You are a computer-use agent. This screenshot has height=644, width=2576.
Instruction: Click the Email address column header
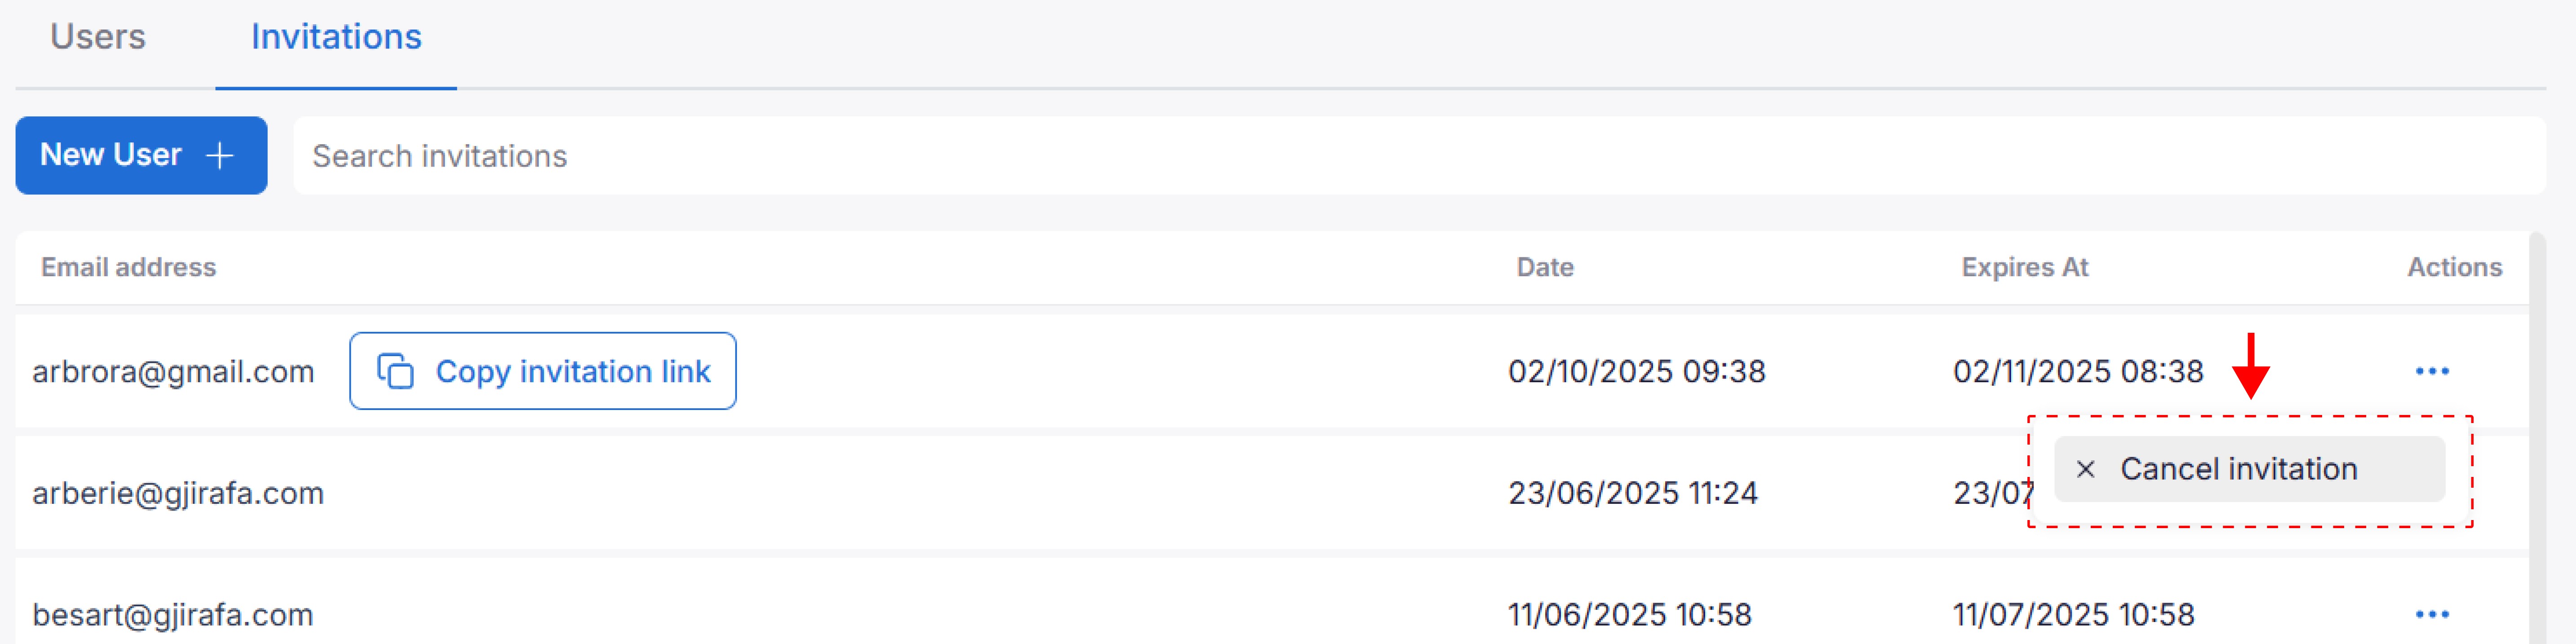click(128, 267)
